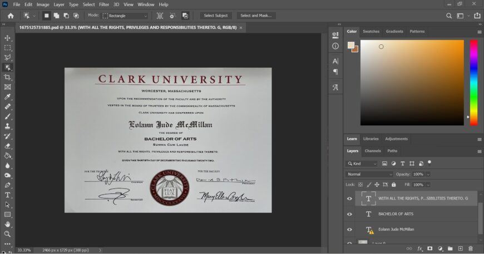Open the Layers panel menu
Viewport: 484px width, 254px height.
tap(480, 151)
